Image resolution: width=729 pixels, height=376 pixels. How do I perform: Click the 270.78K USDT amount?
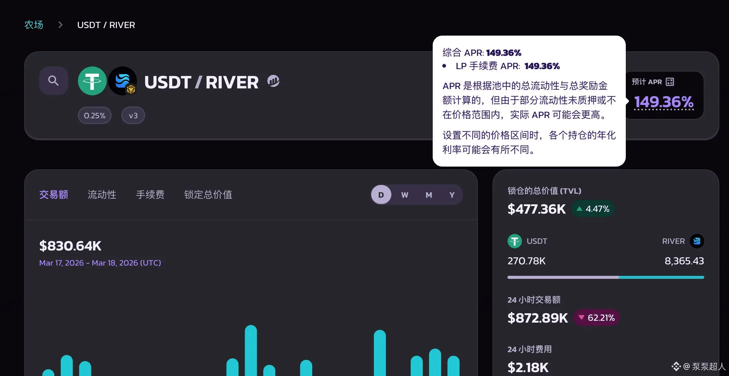[526, 261]
